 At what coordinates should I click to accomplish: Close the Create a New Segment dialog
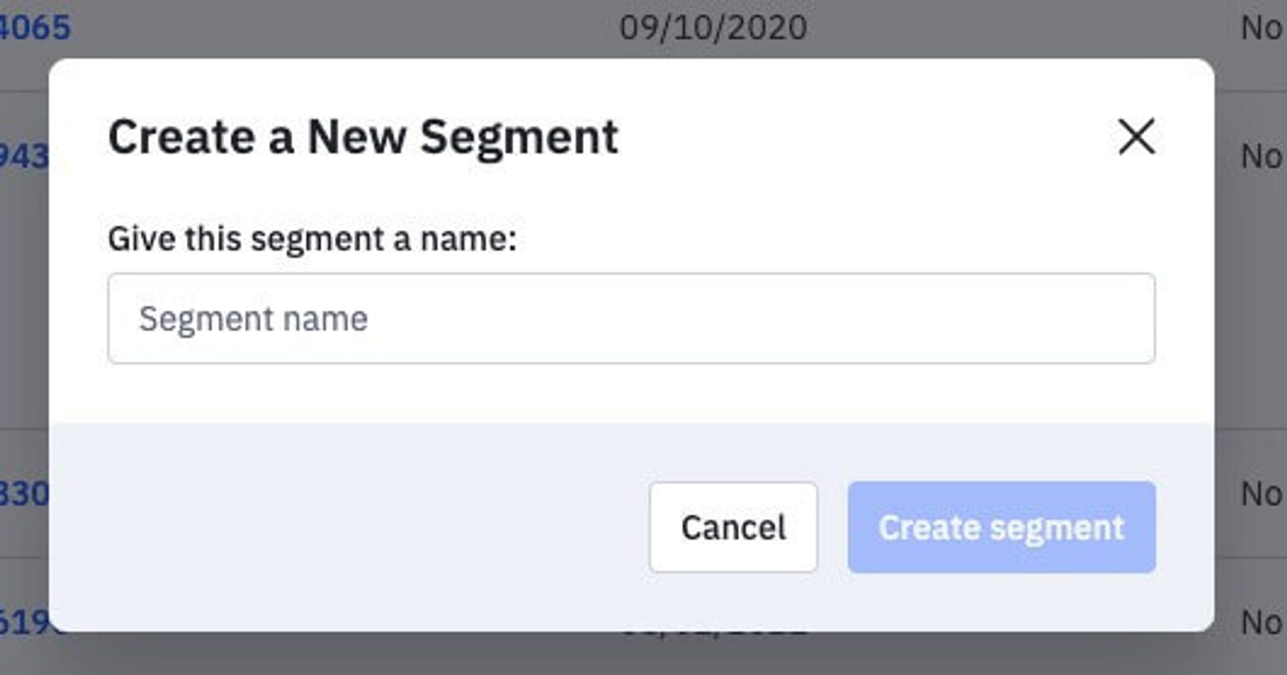coord(1136,137)
